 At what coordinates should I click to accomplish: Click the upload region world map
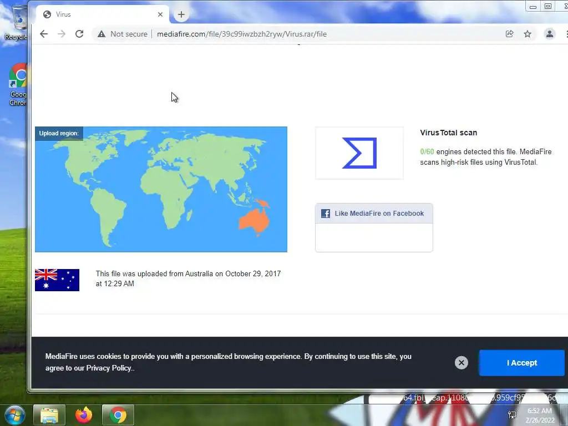click(x=161, y=190)
